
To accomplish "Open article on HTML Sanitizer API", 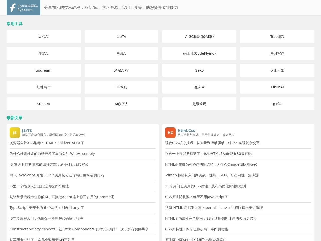I will [47, 143].
